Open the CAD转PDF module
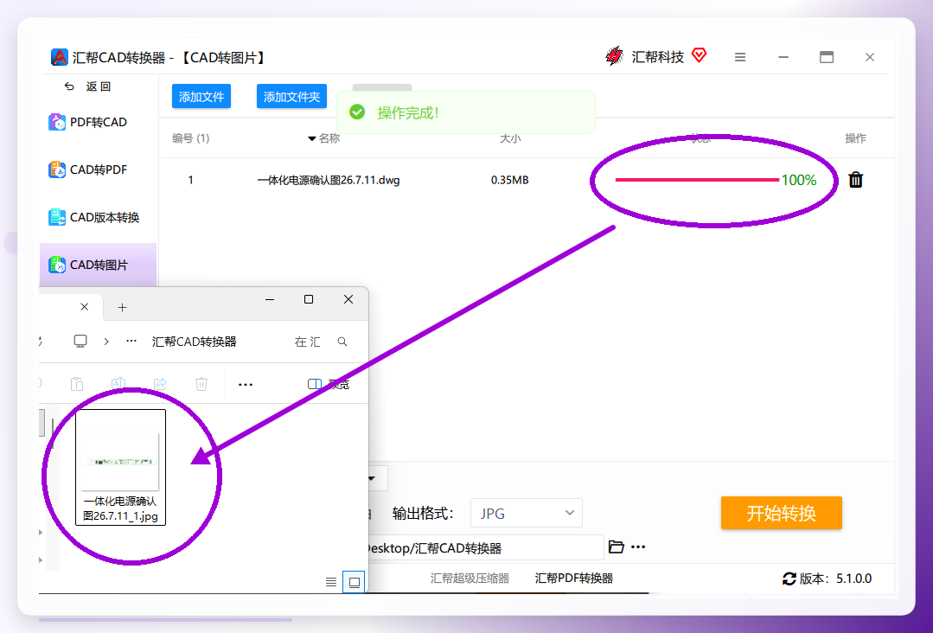 (x=87, y=169)
